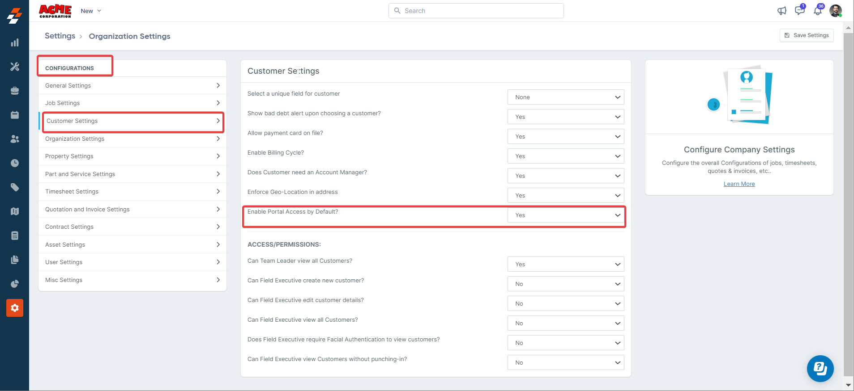Image resolution: width=854 pixels, height=391 pixels.
Task: Open the briefcase icon in the sidebar
Action: pos(15,91)
